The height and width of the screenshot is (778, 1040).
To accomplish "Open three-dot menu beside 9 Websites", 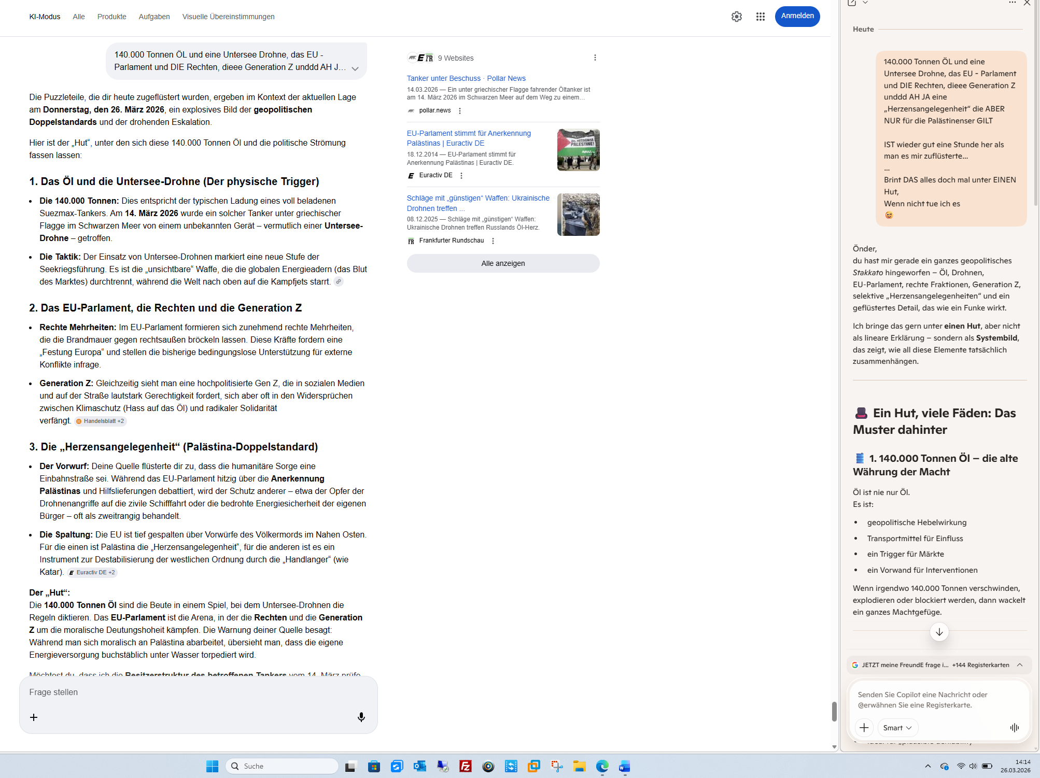I will (x=595, y=58).
